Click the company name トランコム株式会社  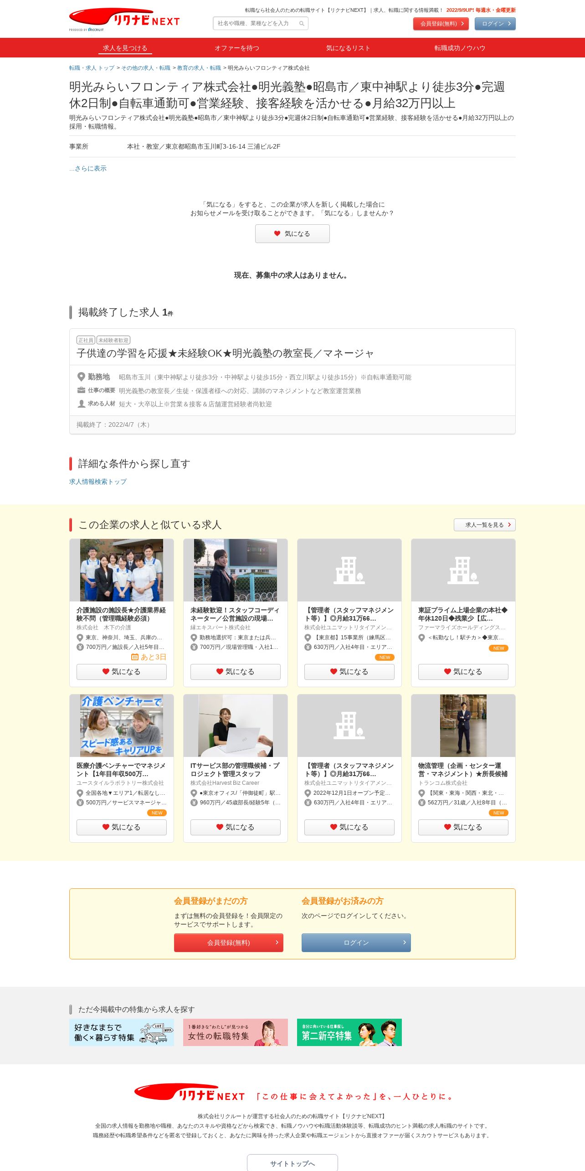443,783
